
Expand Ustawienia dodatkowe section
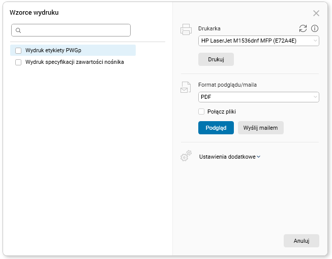pos(229,157)
